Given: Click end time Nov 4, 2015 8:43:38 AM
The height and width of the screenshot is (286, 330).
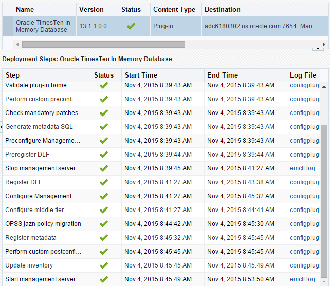Looking at the screenshot, I should [241, 182].
